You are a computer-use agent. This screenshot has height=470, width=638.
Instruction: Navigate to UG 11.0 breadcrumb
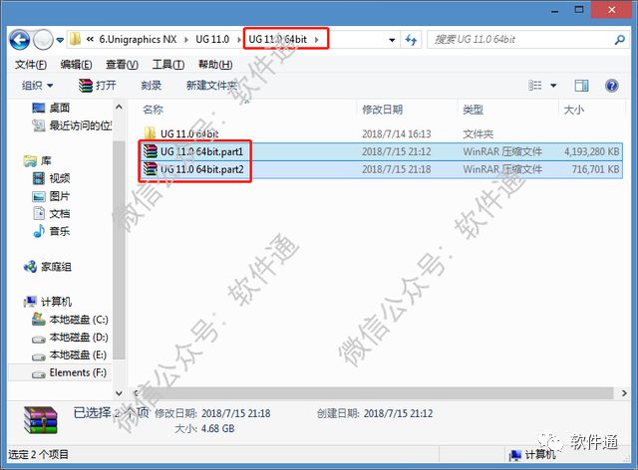coord(212,40)
